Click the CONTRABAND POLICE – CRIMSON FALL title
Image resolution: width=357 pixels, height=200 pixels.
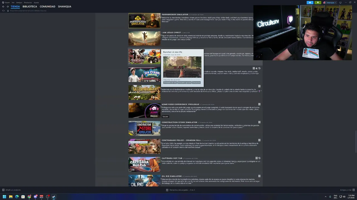(x=181, y=140)
